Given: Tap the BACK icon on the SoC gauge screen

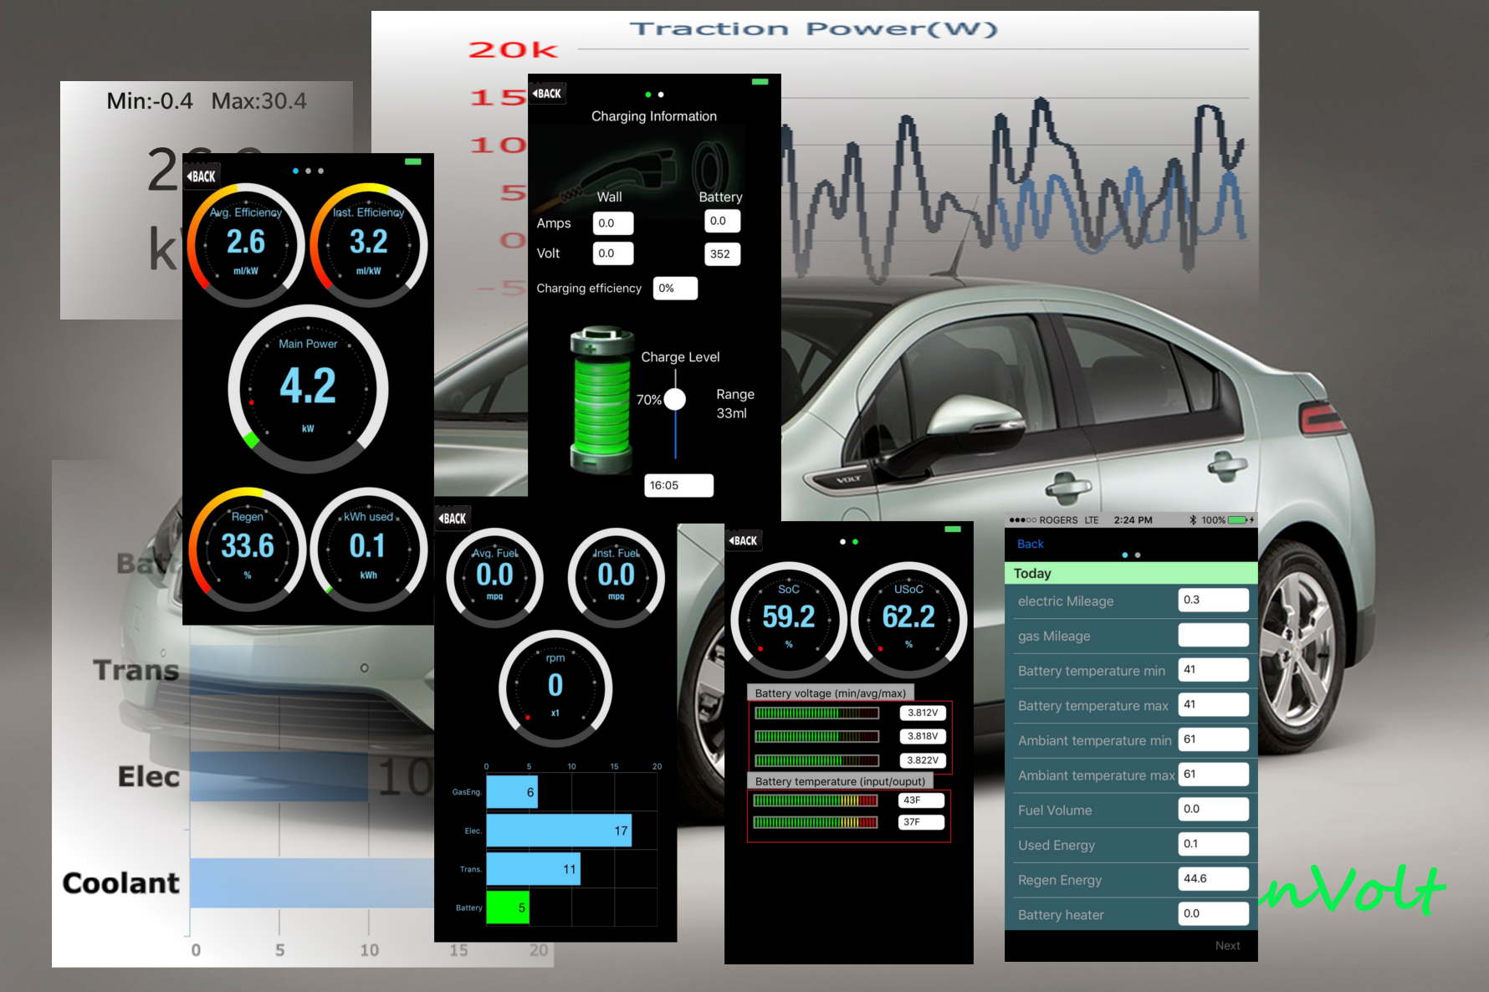Looking at the screenshot, I should pos(743,540).
